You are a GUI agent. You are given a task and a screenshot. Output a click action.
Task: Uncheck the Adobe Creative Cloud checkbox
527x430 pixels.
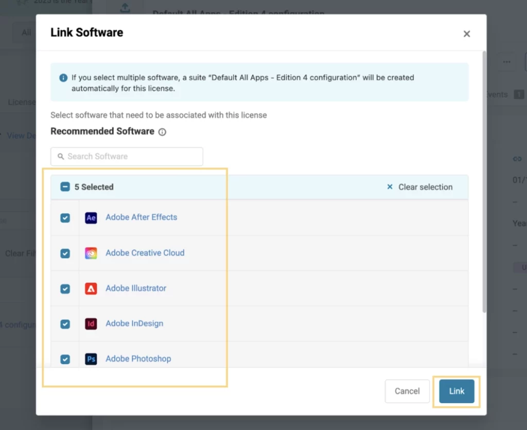[65, 253]
